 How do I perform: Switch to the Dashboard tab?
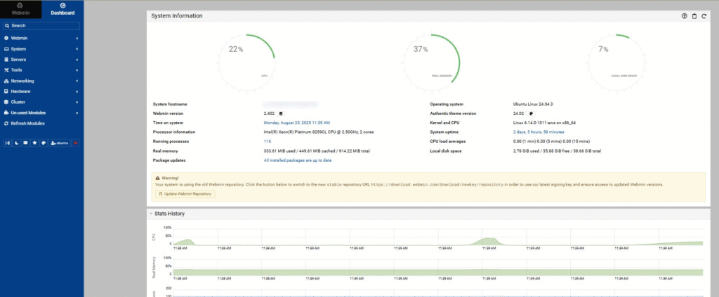coord(62,9)
